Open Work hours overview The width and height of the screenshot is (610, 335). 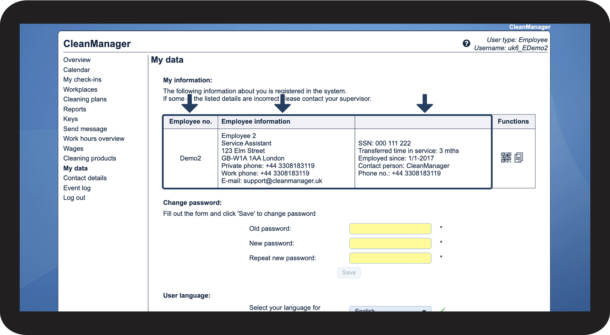coord(94,139)
